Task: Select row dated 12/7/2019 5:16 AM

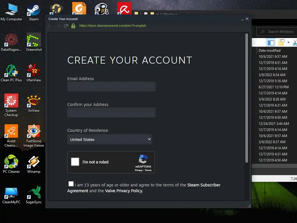Action: 273,81
